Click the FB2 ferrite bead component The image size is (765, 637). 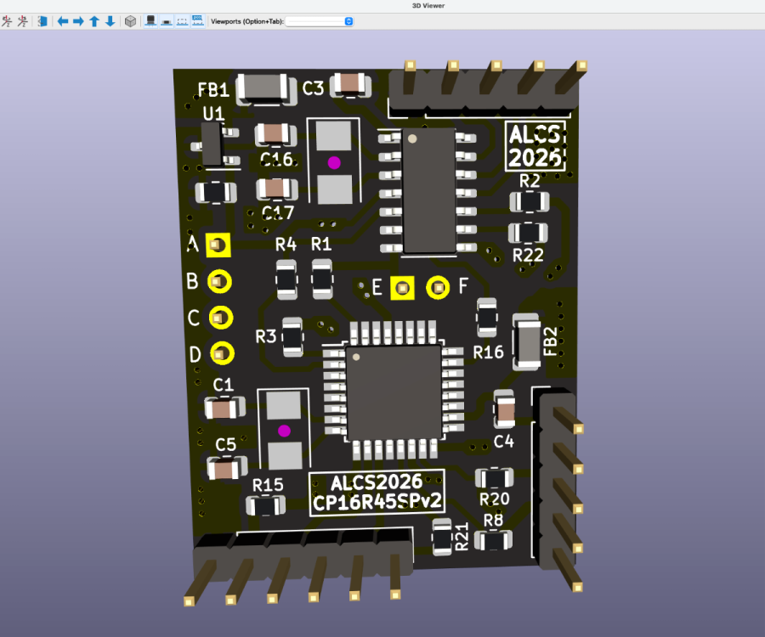527,342
